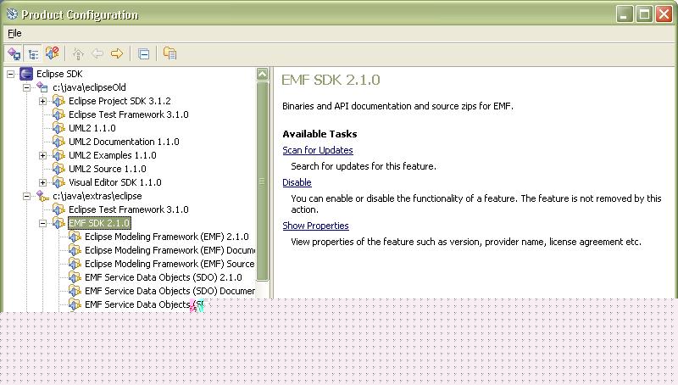This screenshot has height=385, width=678.
Task: Click the Home navigation icon
Action: [x=78, y=53]
